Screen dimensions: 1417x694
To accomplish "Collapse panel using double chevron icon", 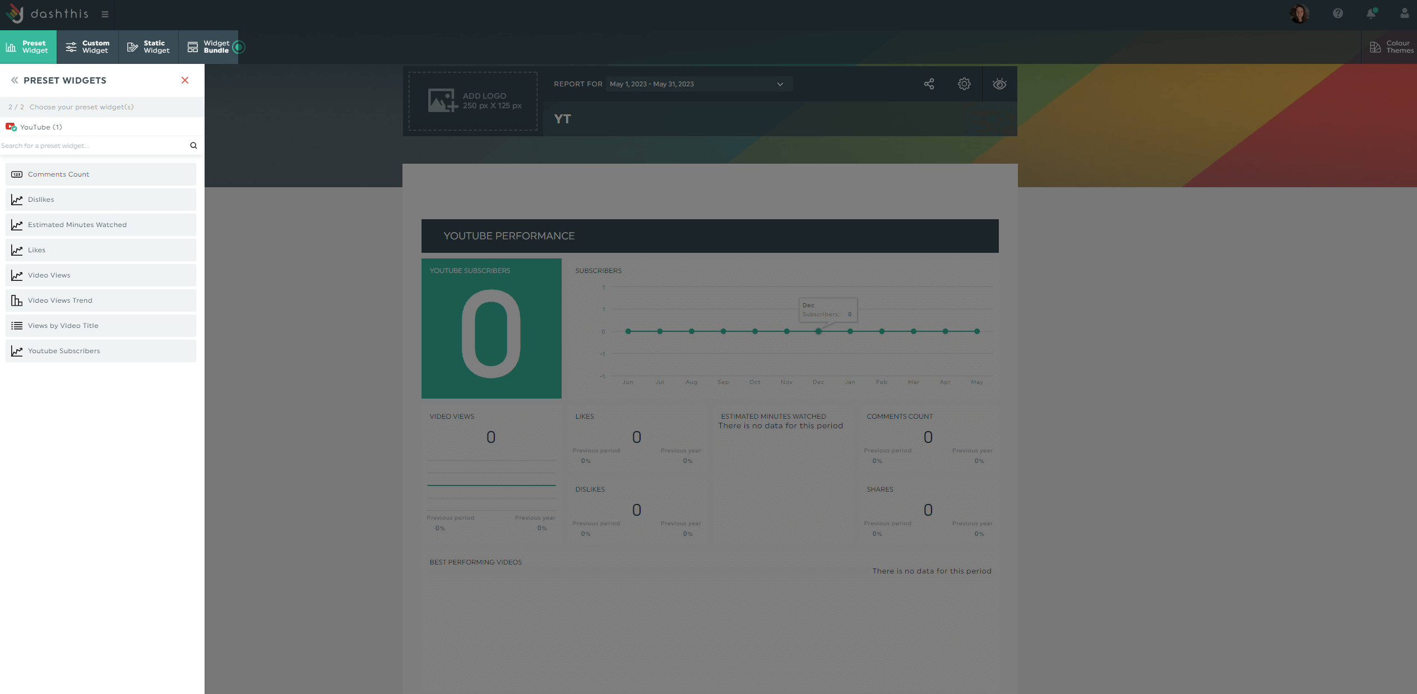I will [x=15, y=80].
